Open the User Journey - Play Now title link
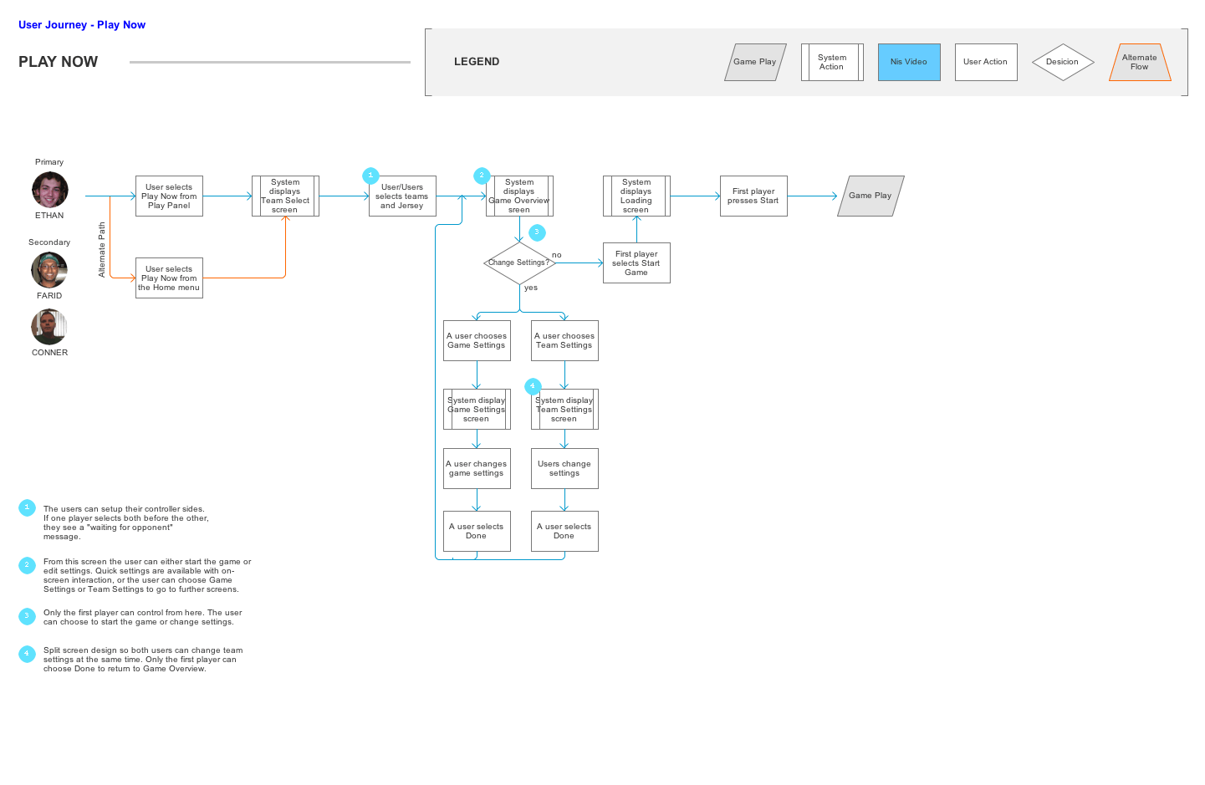Viewport: 1205px width, 785px height. (x=81, y=24)
